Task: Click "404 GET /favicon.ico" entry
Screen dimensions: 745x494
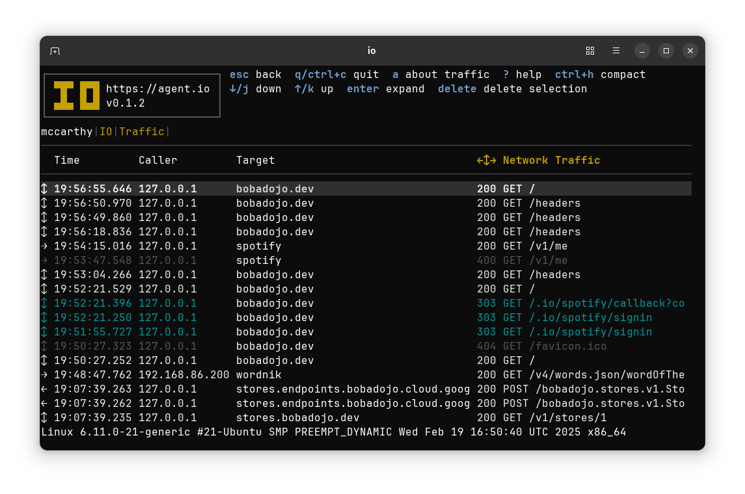Action: [x=541, y=346]
